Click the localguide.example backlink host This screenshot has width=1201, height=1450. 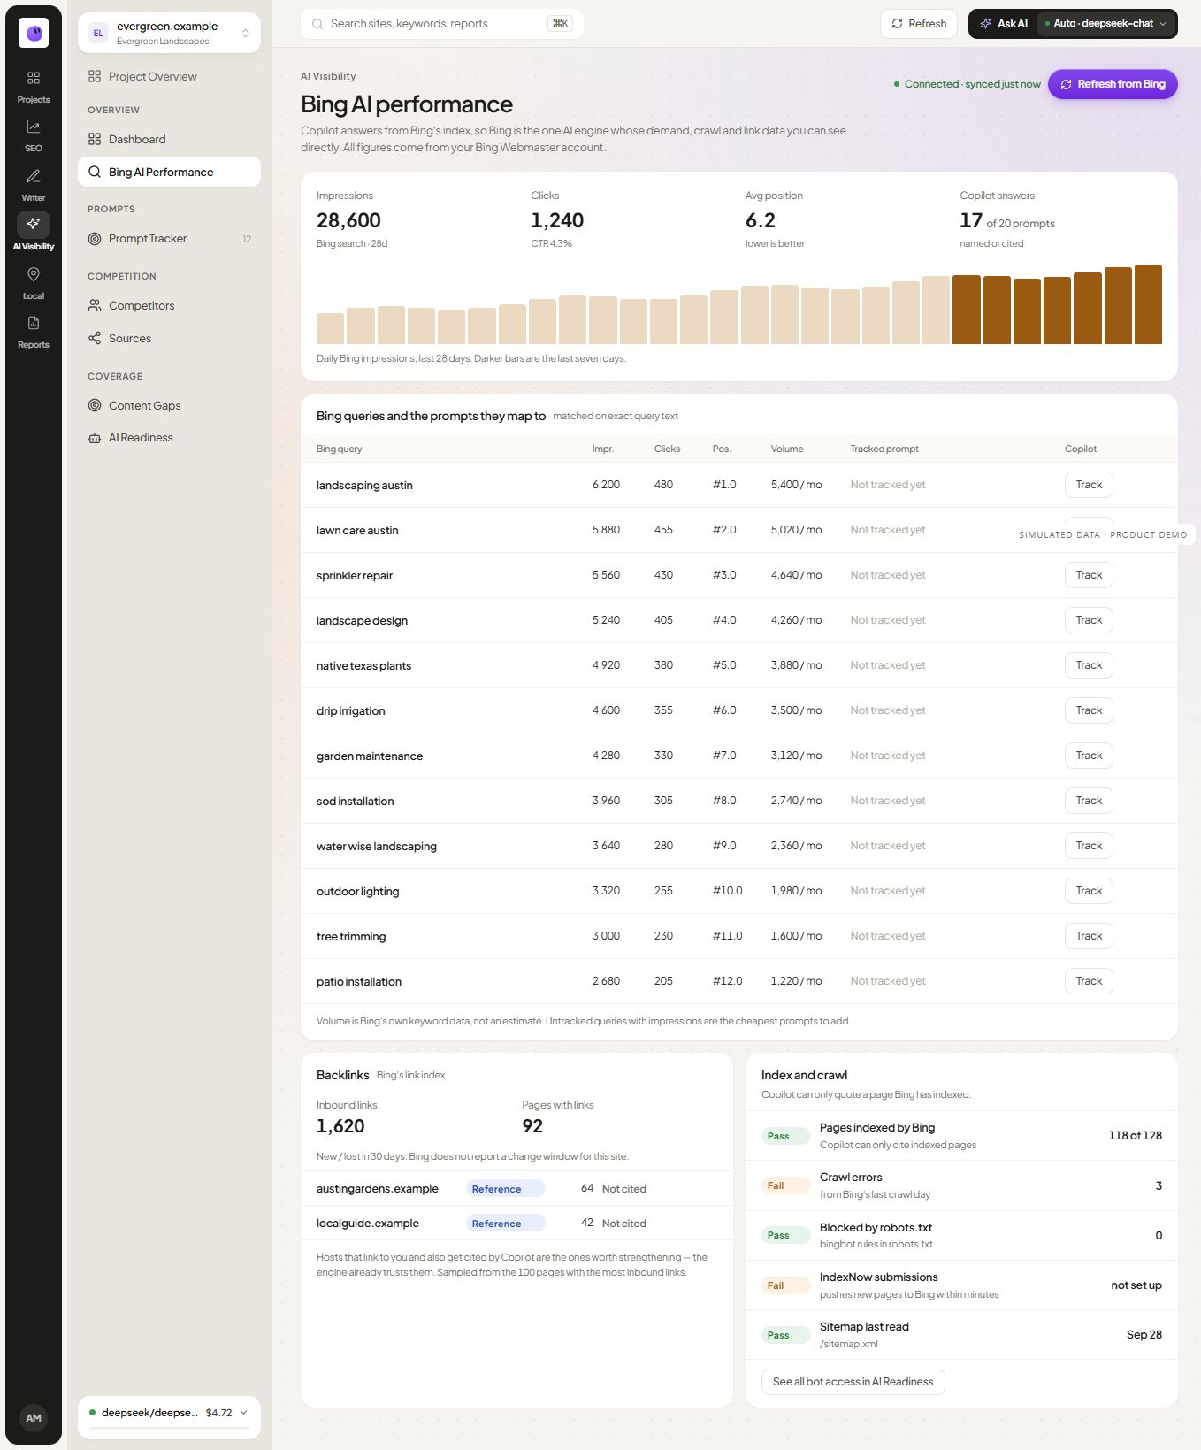[368, 1224]
